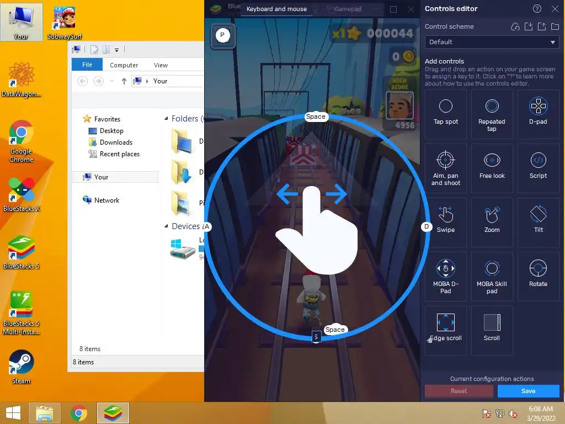The width and height of the screenshot is (565, 424).
Task: Select the Free look control
Action: coord(492,168)
